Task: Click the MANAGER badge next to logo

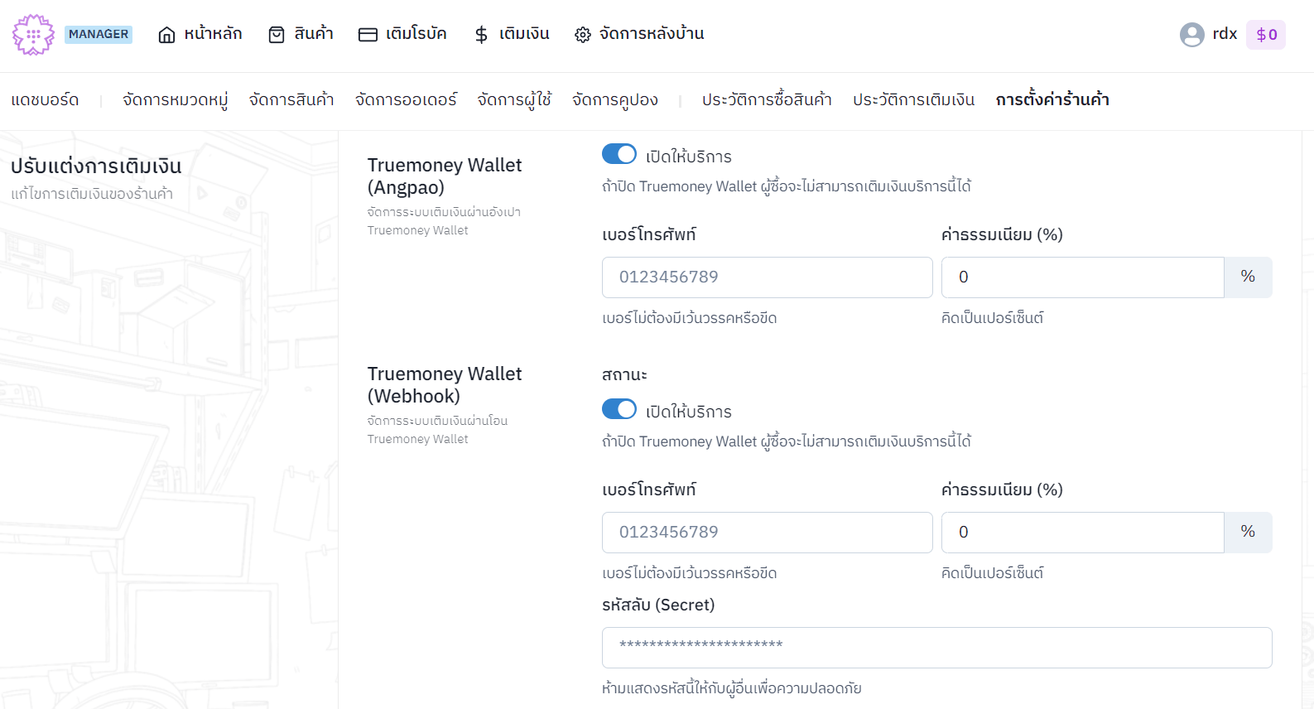Action: pos(98,34)
